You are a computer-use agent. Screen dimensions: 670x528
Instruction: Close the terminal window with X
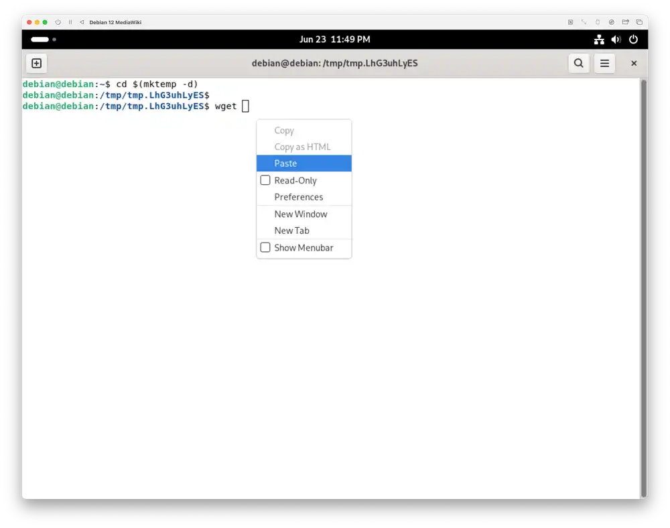634,63
